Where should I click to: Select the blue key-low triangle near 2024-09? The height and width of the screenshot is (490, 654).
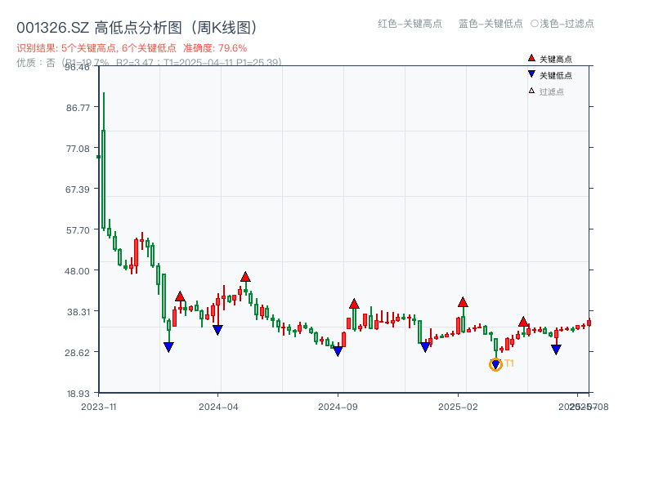click(338, 350)
